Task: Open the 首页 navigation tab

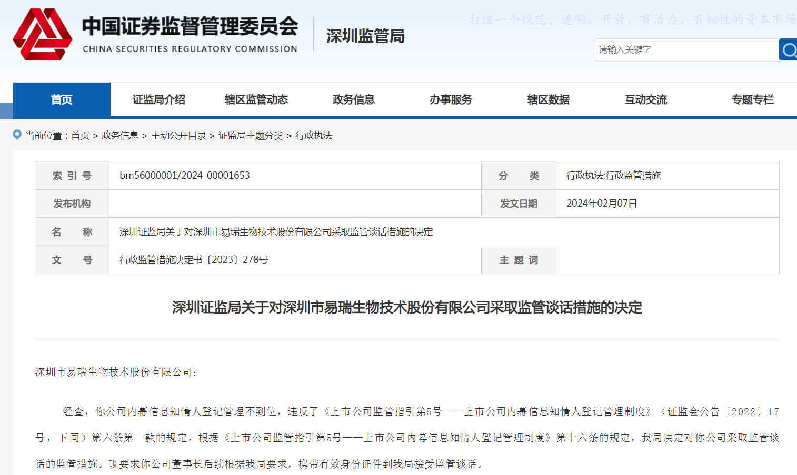Action: pos(62,99)
